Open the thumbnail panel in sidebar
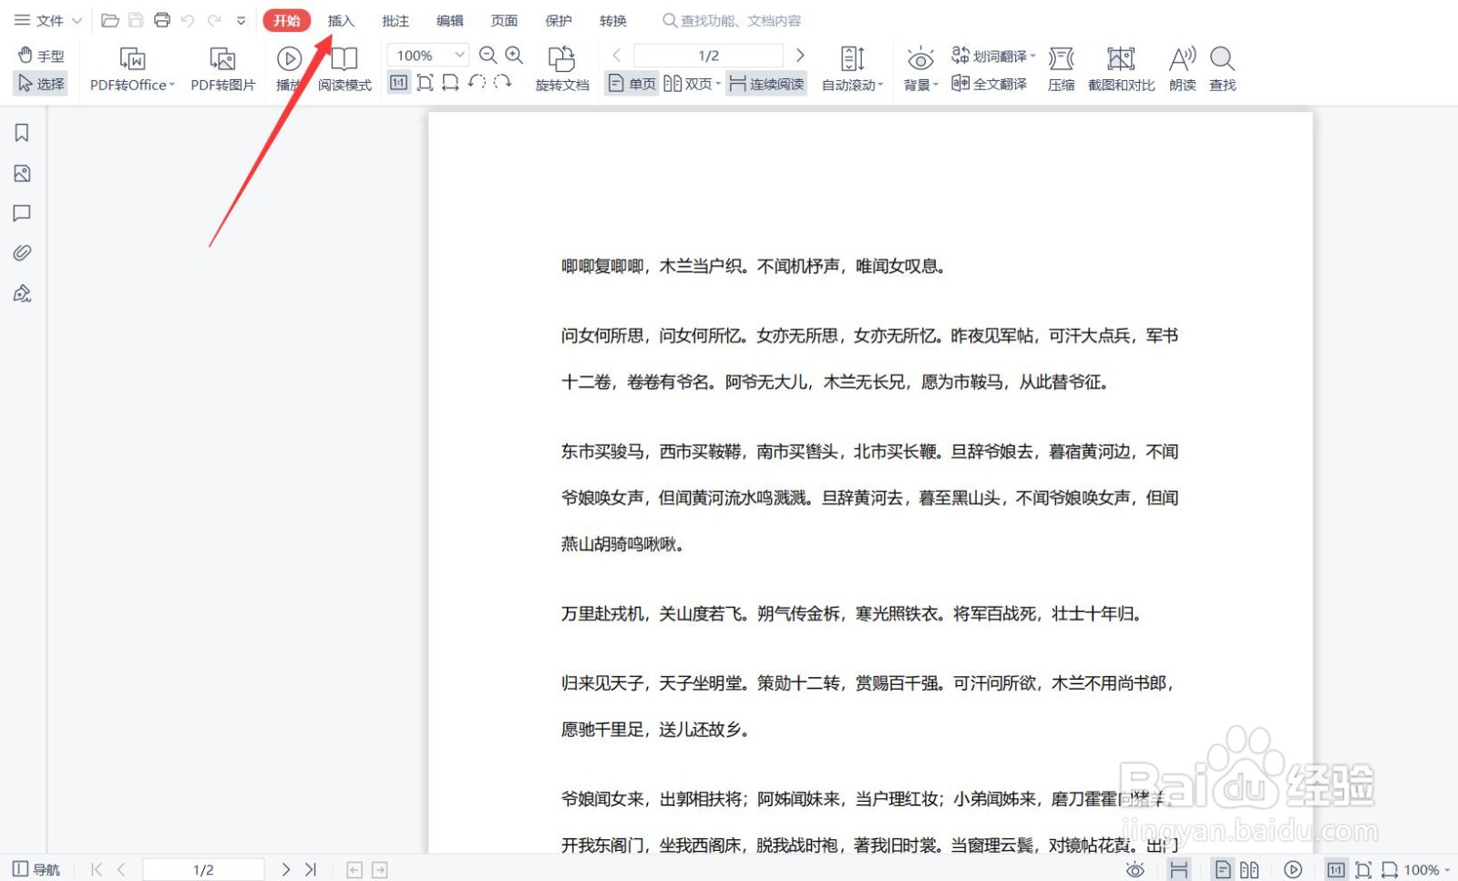 22,173
